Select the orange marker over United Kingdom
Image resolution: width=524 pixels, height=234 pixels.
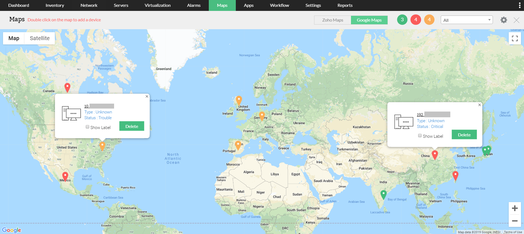tap(239, 101)
